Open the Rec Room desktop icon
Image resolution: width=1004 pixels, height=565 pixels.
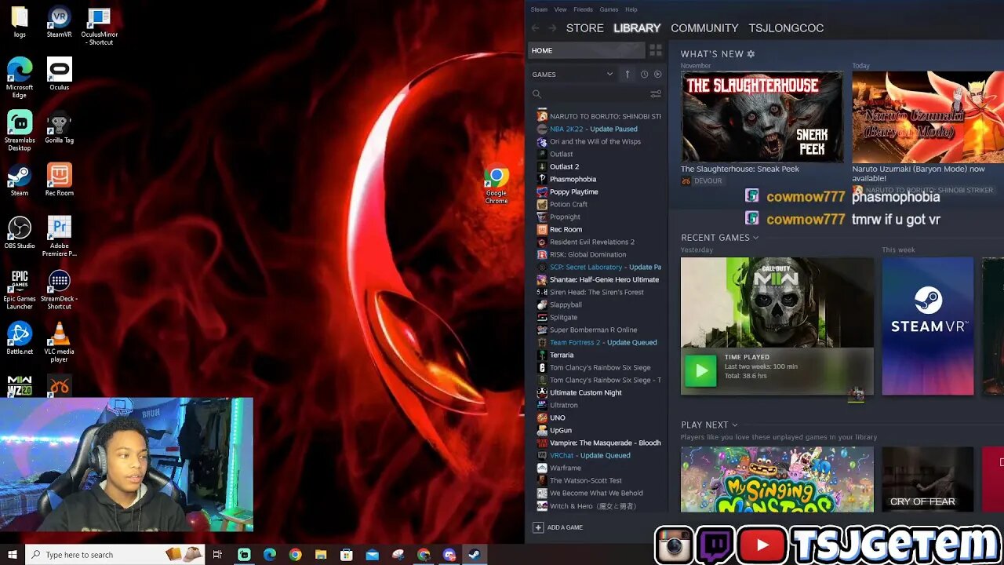(59, 180)
